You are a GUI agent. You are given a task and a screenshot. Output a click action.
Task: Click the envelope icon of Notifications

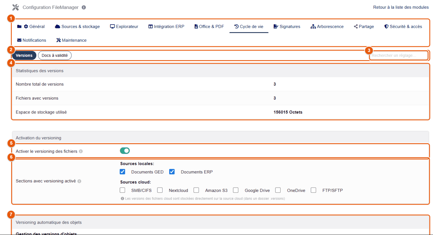click(19, 40)
